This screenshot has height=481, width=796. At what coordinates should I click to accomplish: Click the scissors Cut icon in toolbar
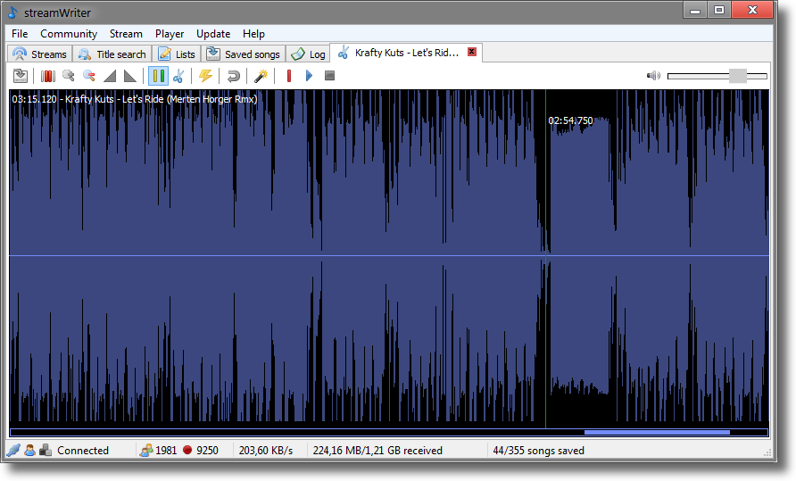point(178,76)
